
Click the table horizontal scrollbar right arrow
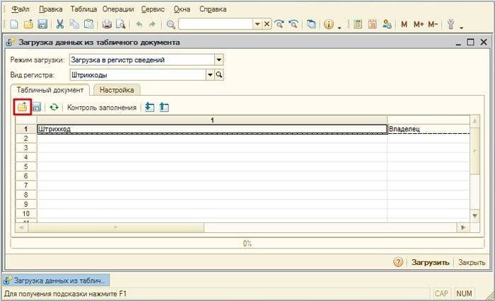[x=463, y=227]
